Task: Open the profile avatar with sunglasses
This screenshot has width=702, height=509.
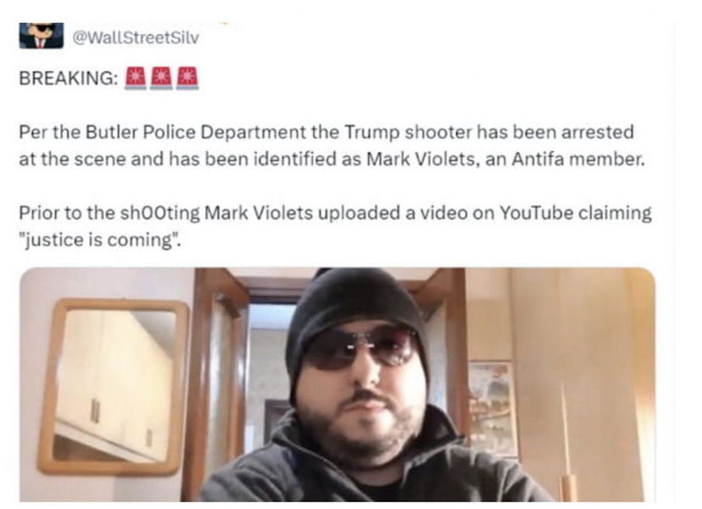Action: [42, 35]
